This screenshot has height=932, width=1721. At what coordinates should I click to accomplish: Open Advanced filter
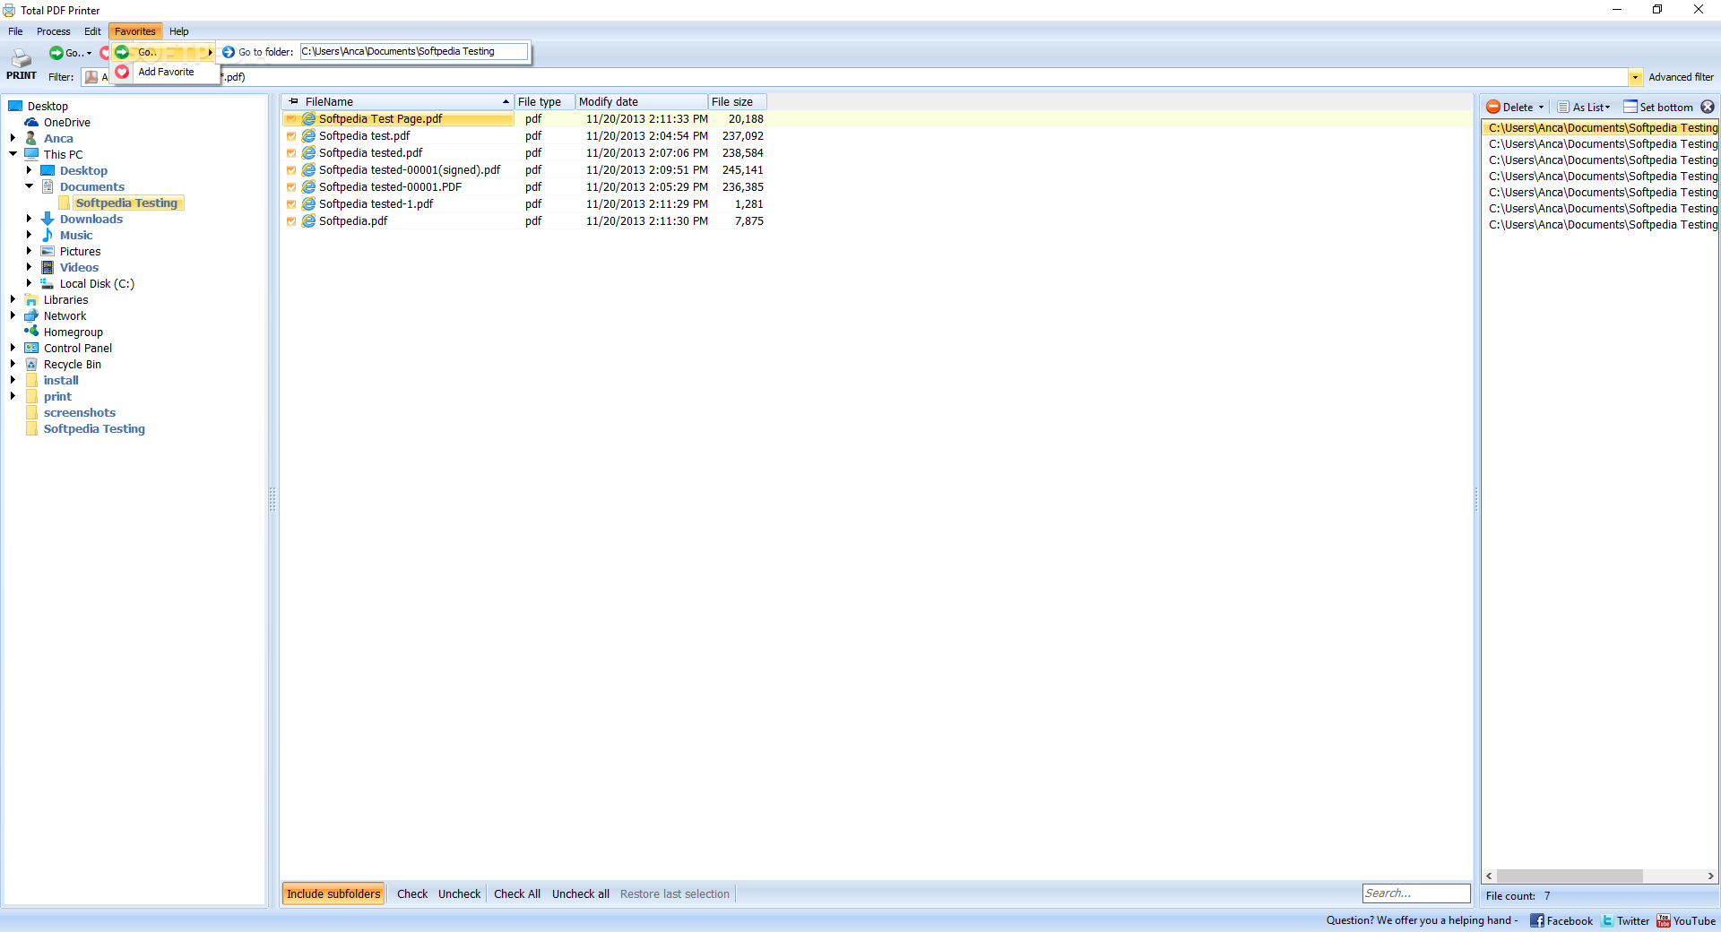click(x=1681, y=77)
